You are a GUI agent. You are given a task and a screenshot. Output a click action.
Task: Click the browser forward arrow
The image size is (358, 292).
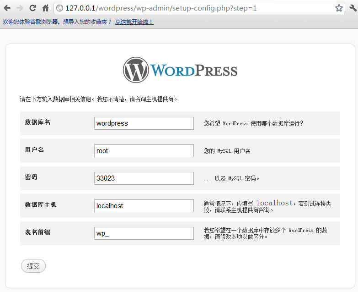pos(20,8)
